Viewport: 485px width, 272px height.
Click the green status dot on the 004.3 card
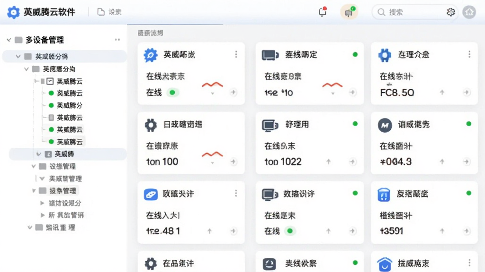click(469, 124)
